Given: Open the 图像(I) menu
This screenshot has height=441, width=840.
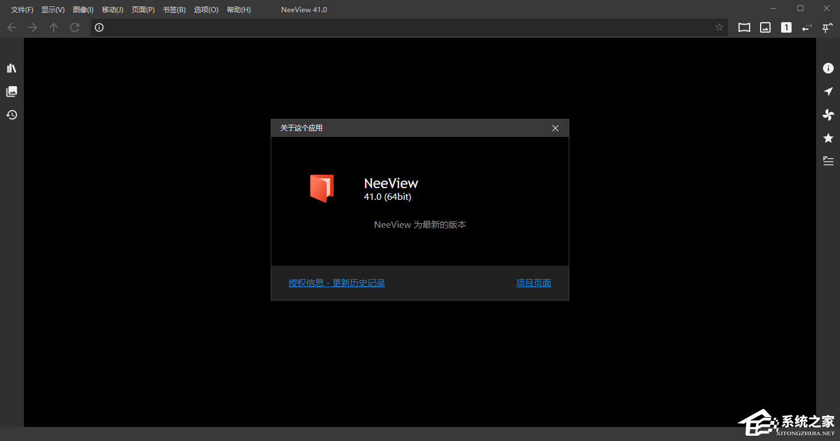Looking at the screenshot, I should coord(83,10).
